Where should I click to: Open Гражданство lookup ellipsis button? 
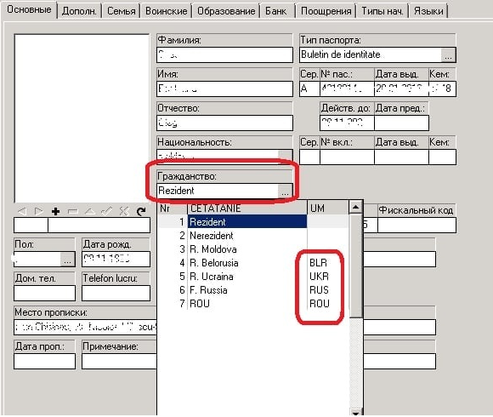tap(285, 191)
